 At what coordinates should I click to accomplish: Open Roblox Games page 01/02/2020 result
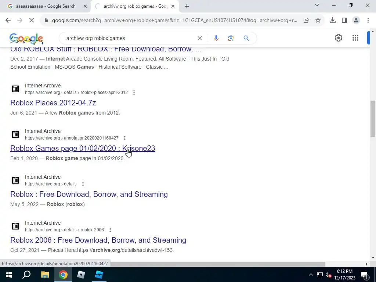tap(83, 148)
